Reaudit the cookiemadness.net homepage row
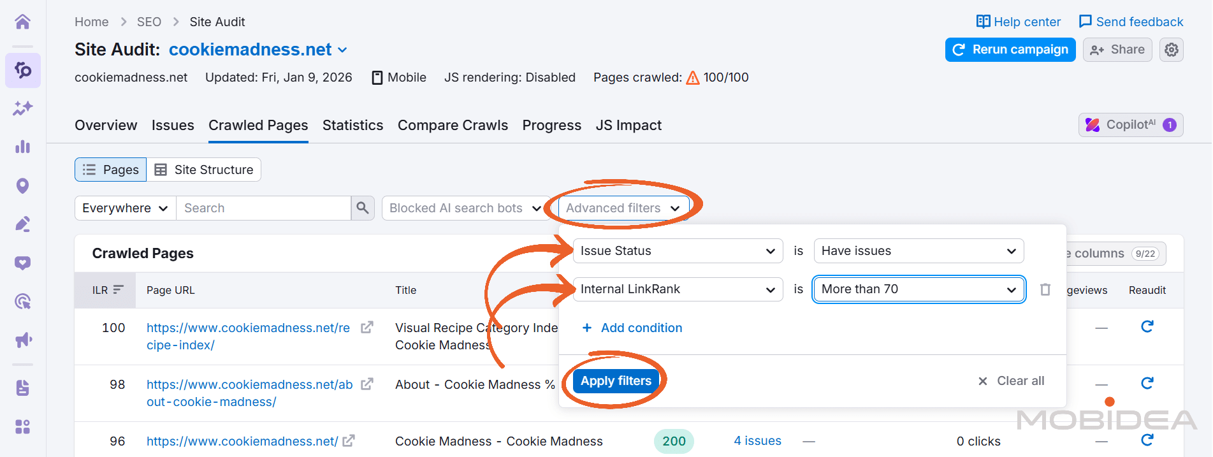This screenshot has width=1213, height=457. pos(1147,440)
